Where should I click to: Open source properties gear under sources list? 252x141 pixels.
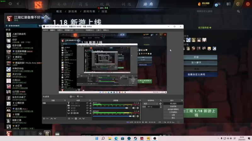tap(76, 119)
